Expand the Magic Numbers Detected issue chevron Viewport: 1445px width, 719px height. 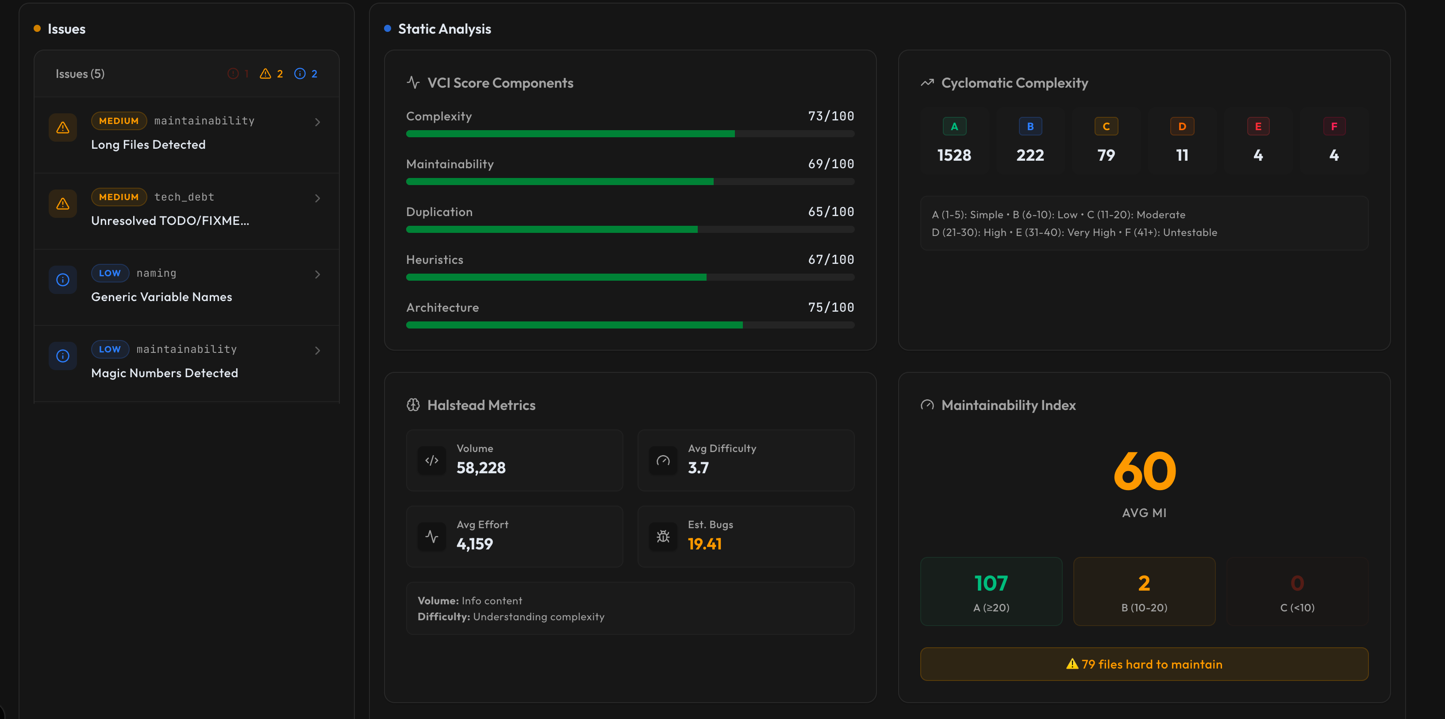pos(318,351)
